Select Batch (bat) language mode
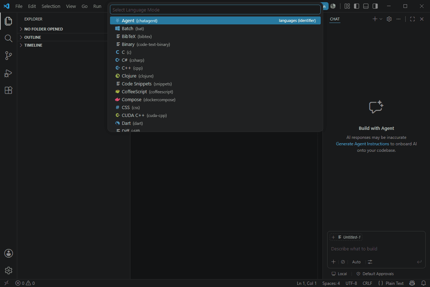 click(x=215, y=28)
